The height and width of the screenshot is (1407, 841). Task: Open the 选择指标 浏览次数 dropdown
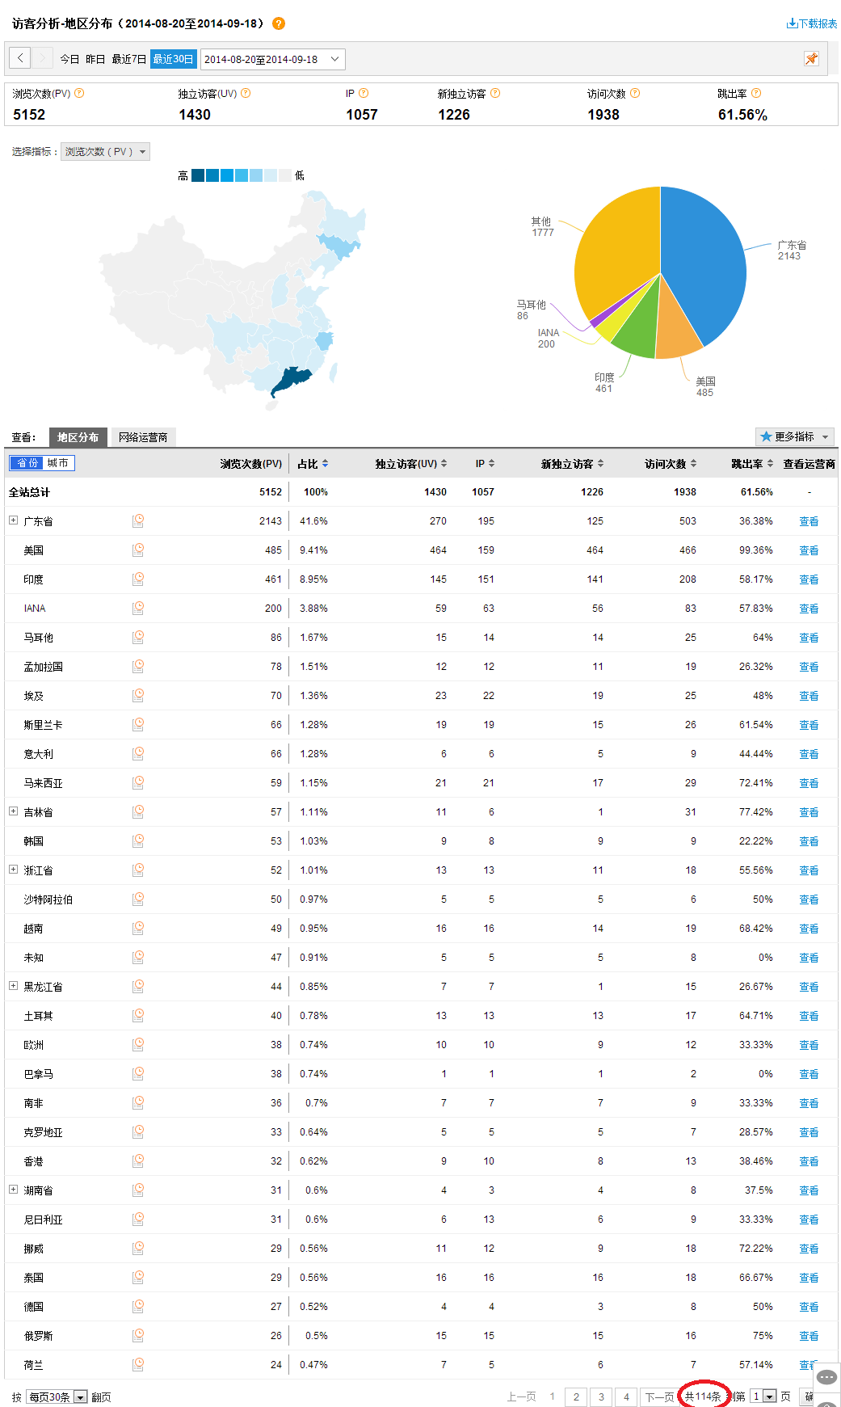tap(106, 152)
